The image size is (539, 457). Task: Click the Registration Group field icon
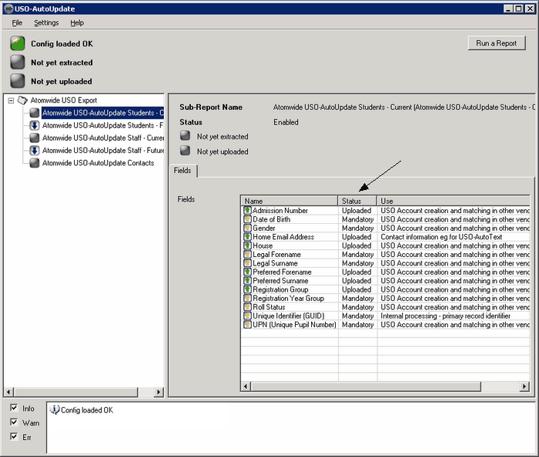point(247,289)
